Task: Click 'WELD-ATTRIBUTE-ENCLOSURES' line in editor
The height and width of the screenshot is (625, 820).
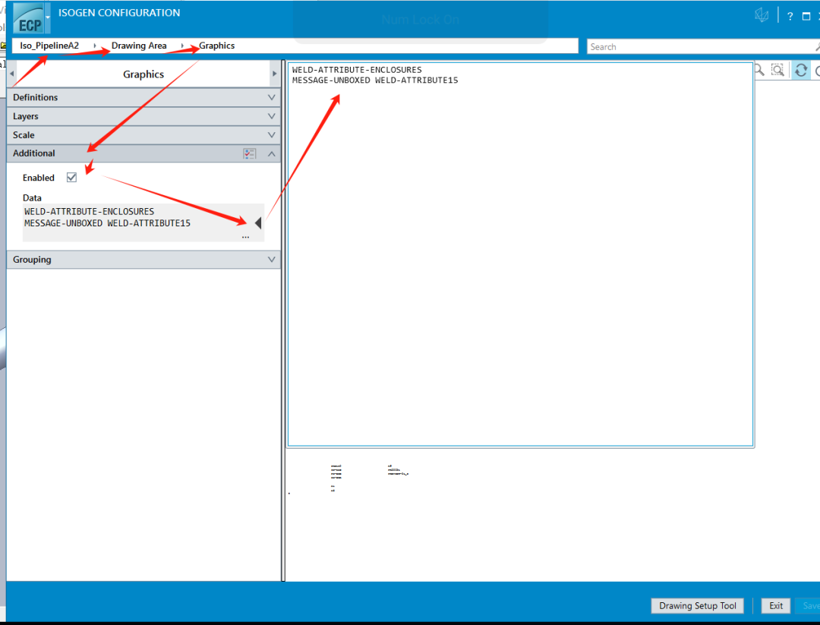Action: point(357,70)
